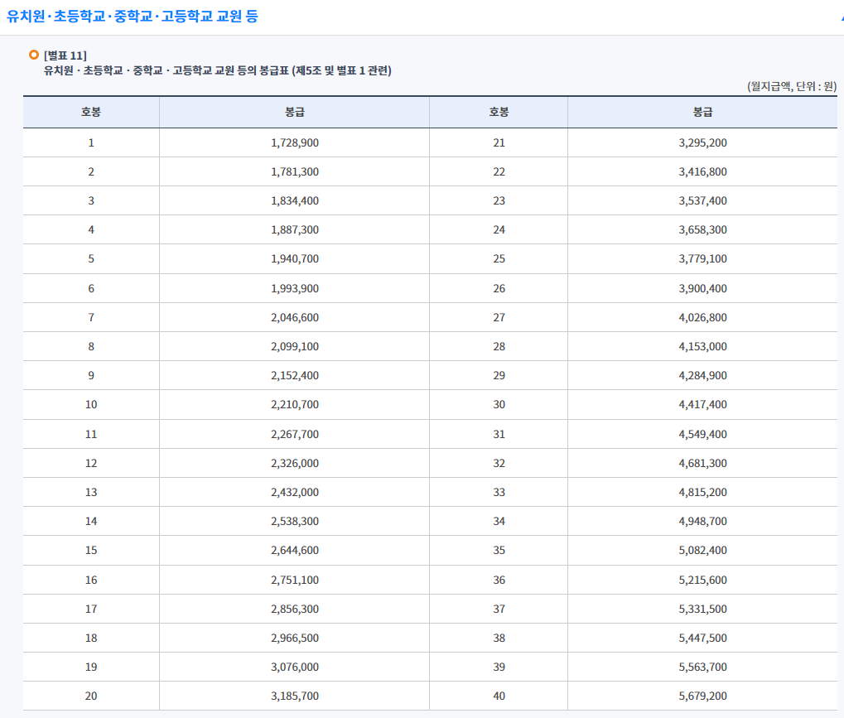Click the salary cell 2,644,600
The width and height of the screenshot is (844, 718).
pyautogui.click(x=294, y=551)
